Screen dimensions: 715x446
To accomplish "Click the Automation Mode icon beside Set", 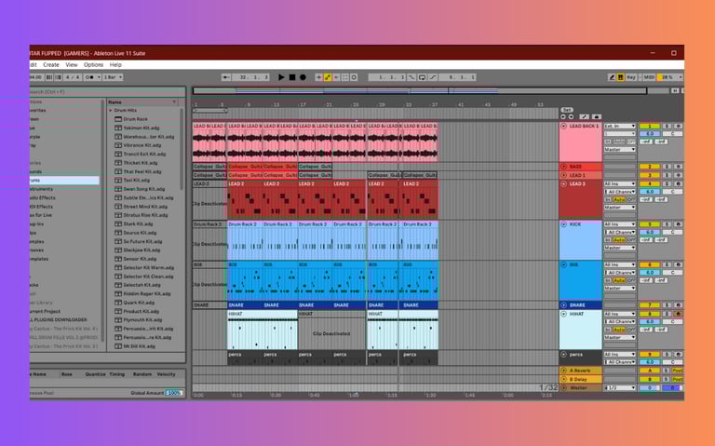I will click(584, 116).
